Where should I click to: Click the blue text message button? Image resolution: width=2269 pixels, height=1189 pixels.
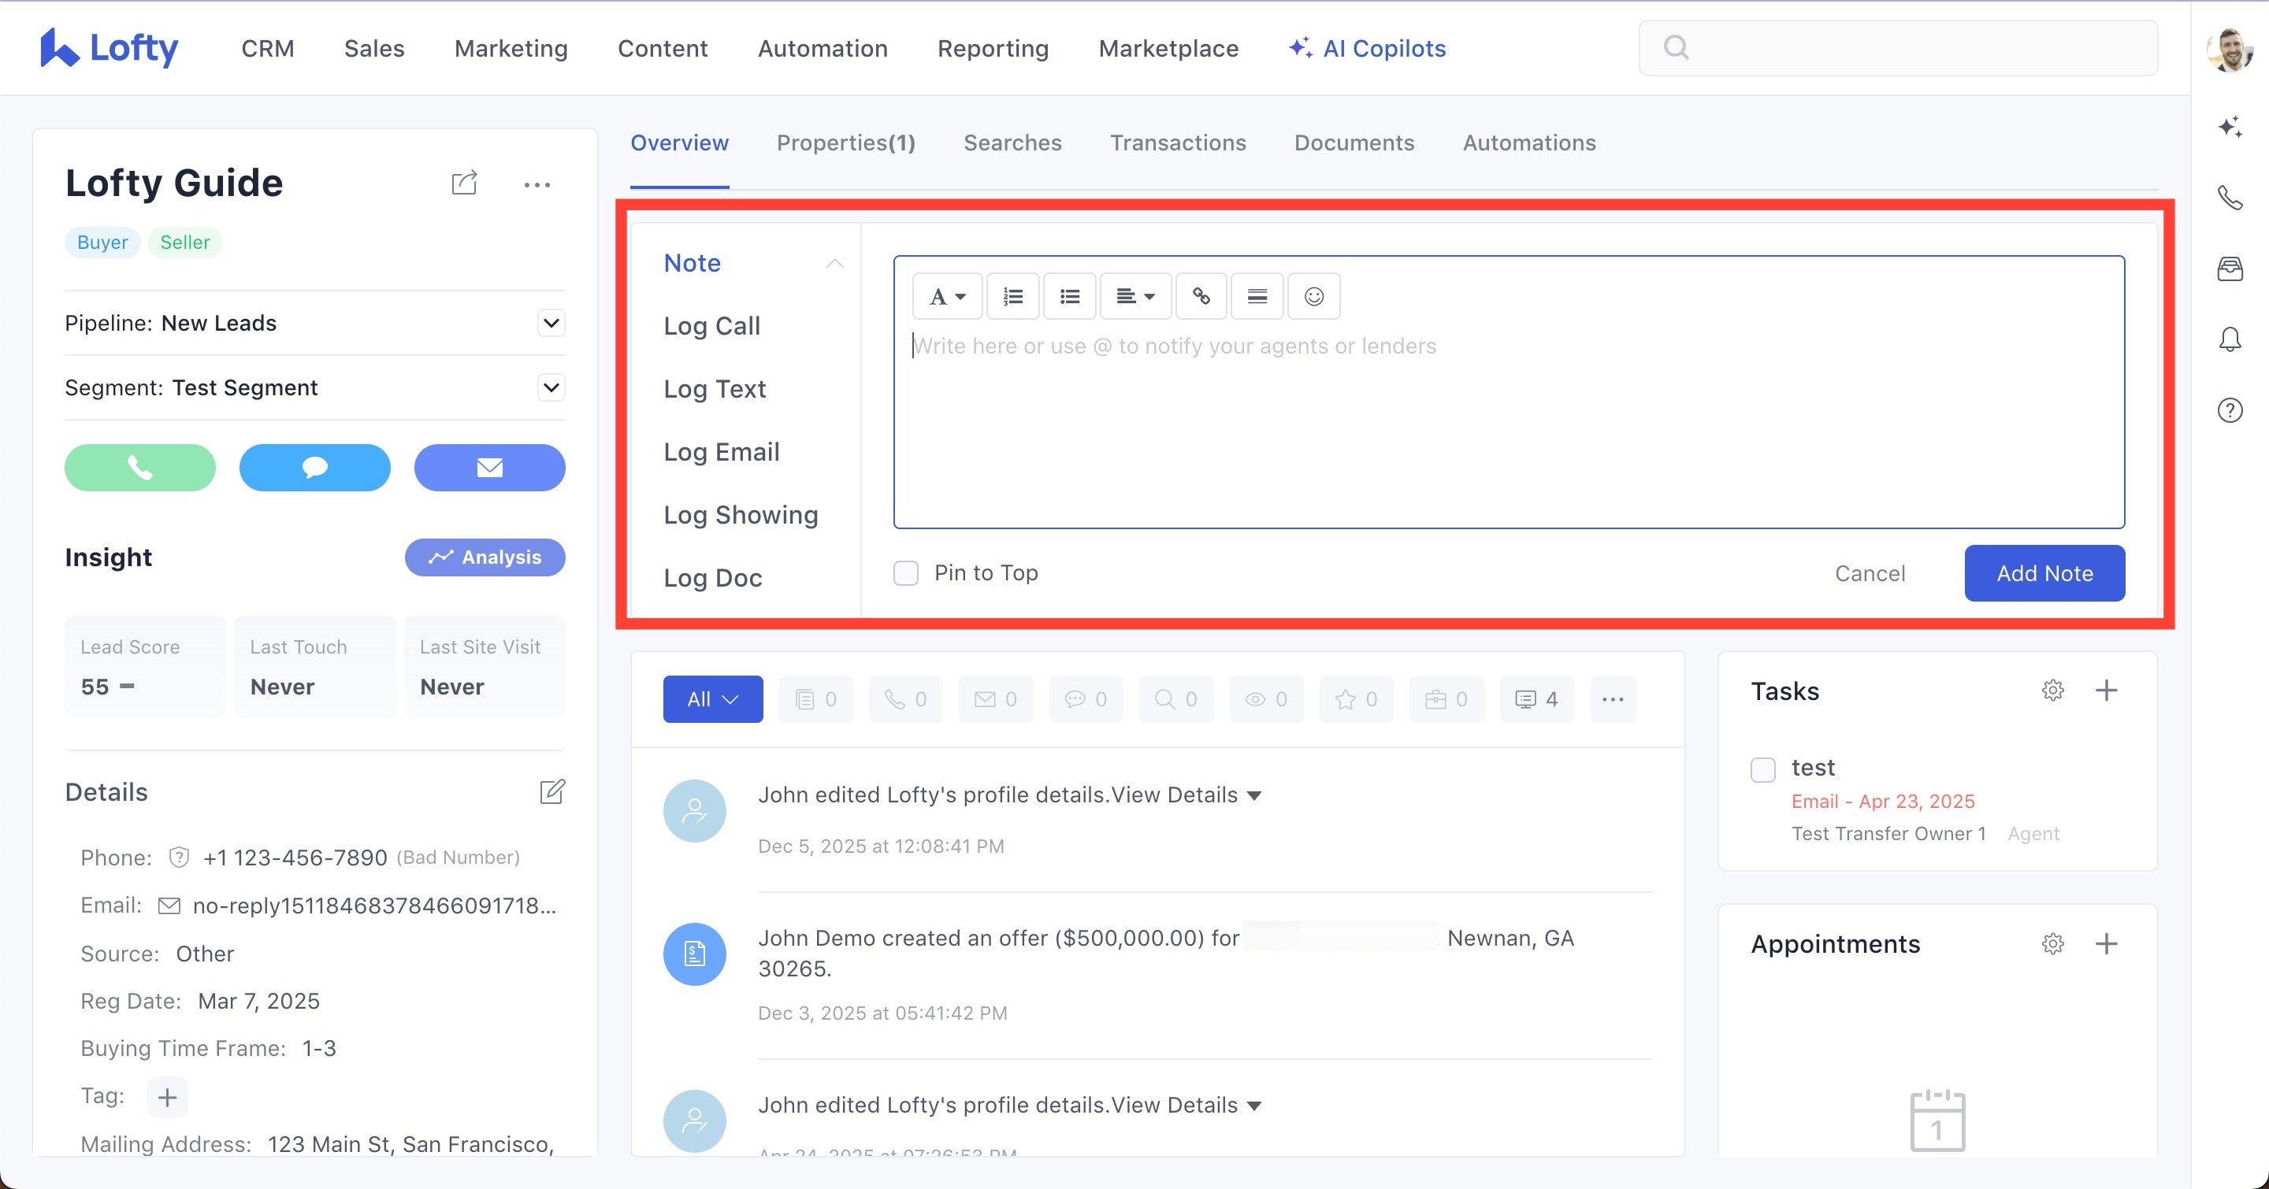tap(314, 467)
